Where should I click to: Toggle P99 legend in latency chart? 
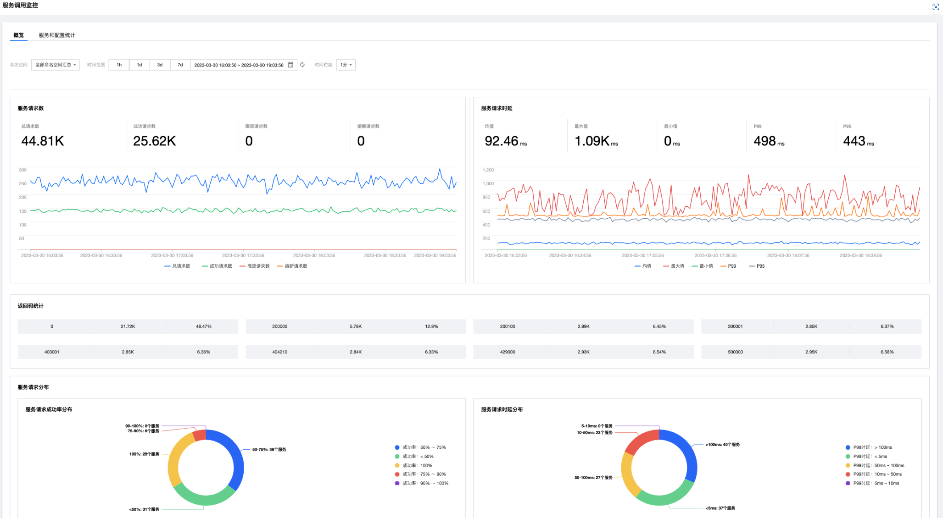tap(728, 266)
